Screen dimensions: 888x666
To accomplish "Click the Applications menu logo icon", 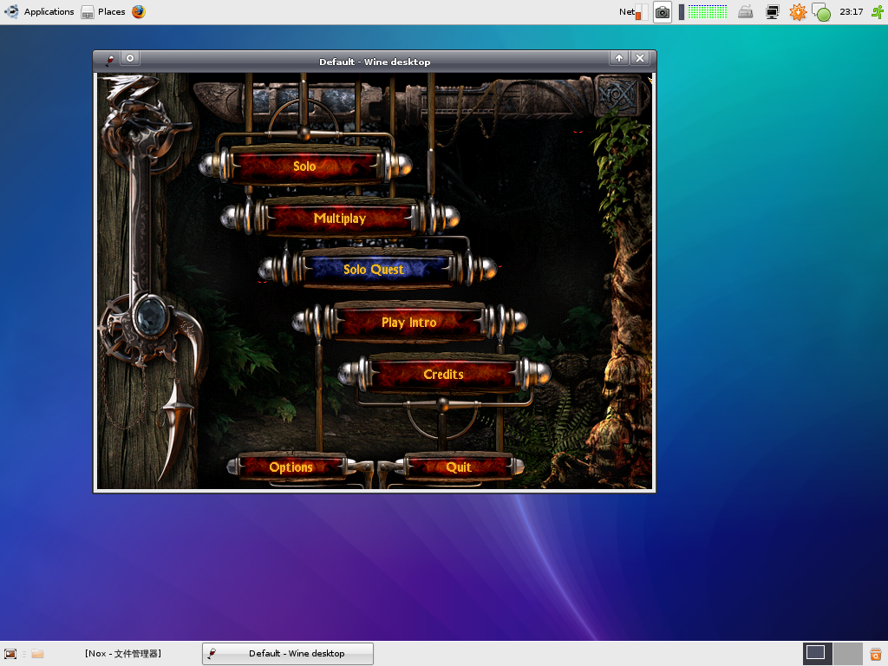I will point(11,11).
